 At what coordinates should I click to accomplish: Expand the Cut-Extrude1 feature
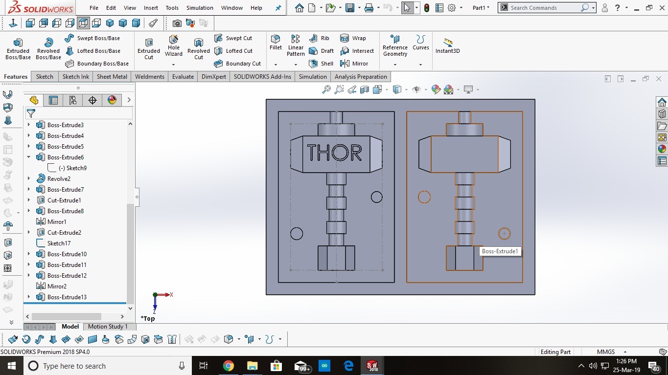tap(28, 200)
